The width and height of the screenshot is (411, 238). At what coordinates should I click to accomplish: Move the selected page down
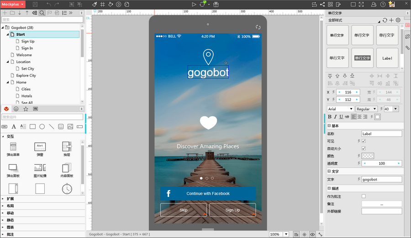[x=20, y=13]
